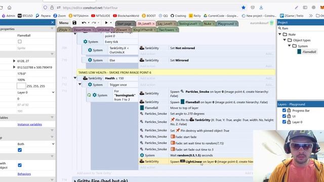
Task: Save the project with the floppy disk icon
Action: 74,23
